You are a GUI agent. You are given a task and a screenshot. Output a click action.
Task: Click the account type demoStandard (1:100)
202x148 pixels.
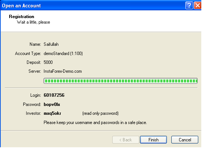(63, 53)
